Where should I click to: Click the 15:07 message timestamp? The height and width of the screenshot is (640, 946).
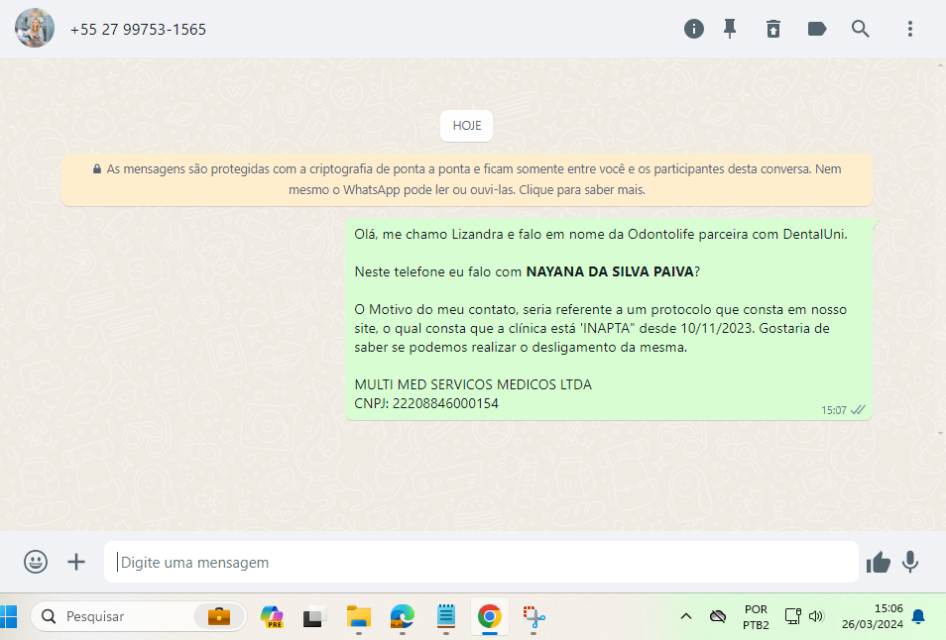833,410
